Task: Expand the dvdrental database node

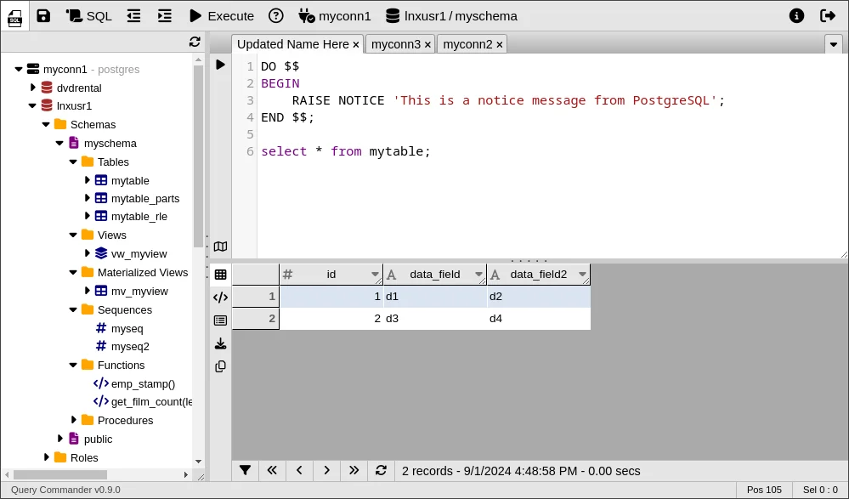Action: [x=32, y=88]
